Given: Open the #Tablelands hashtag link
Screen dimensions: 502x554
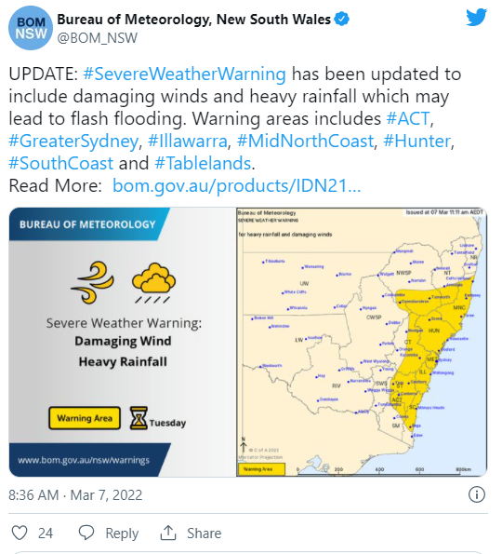Looking at the screenshot, I should point(203,163).
